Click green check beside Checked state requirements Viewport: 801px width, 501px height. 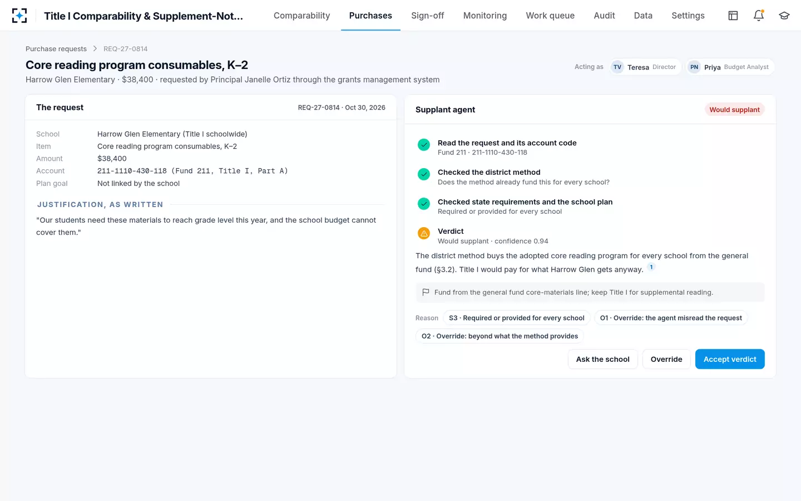[x=424, y=204]
